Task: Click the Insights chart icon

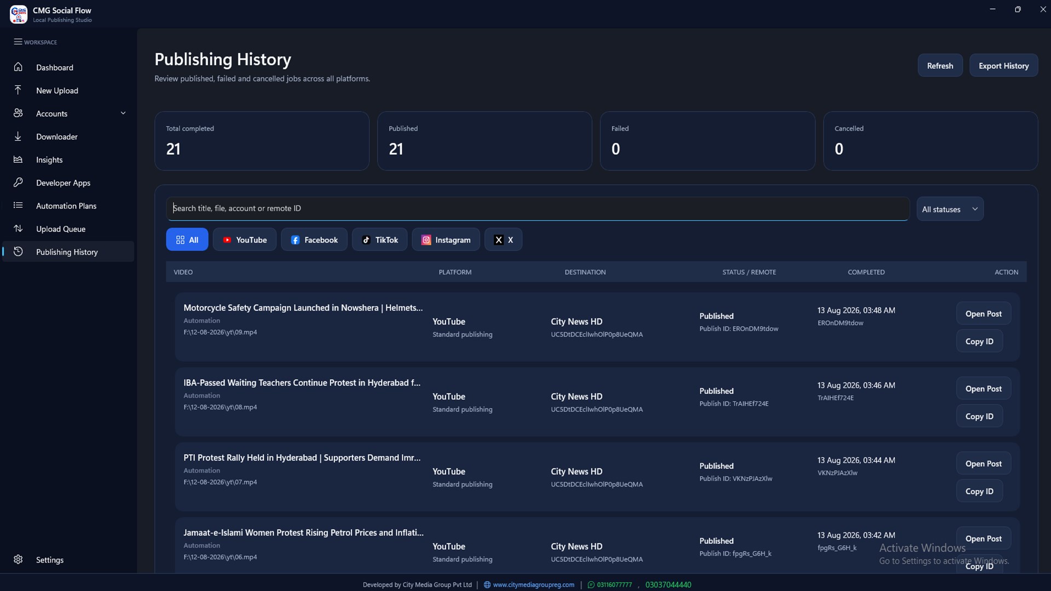Action: [x=18, y=159]
